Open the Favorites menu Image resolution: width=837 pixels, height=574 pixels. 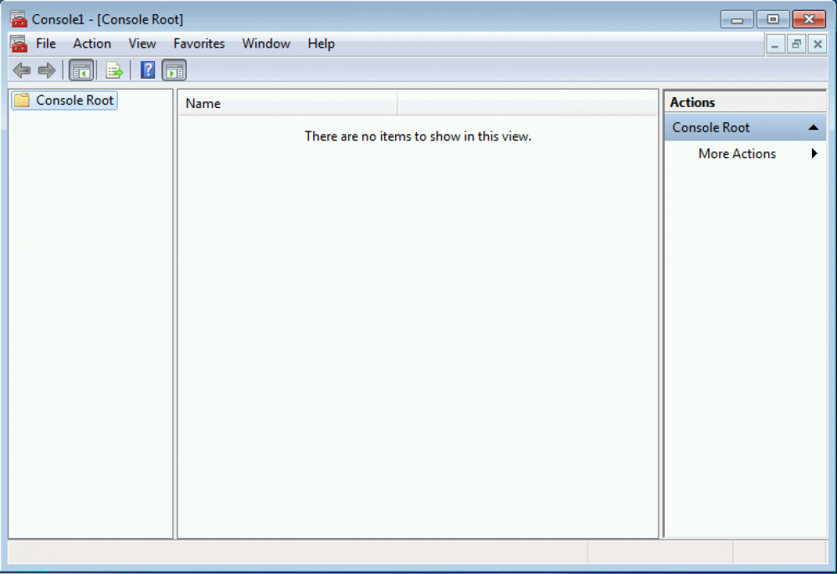[199, 44]
